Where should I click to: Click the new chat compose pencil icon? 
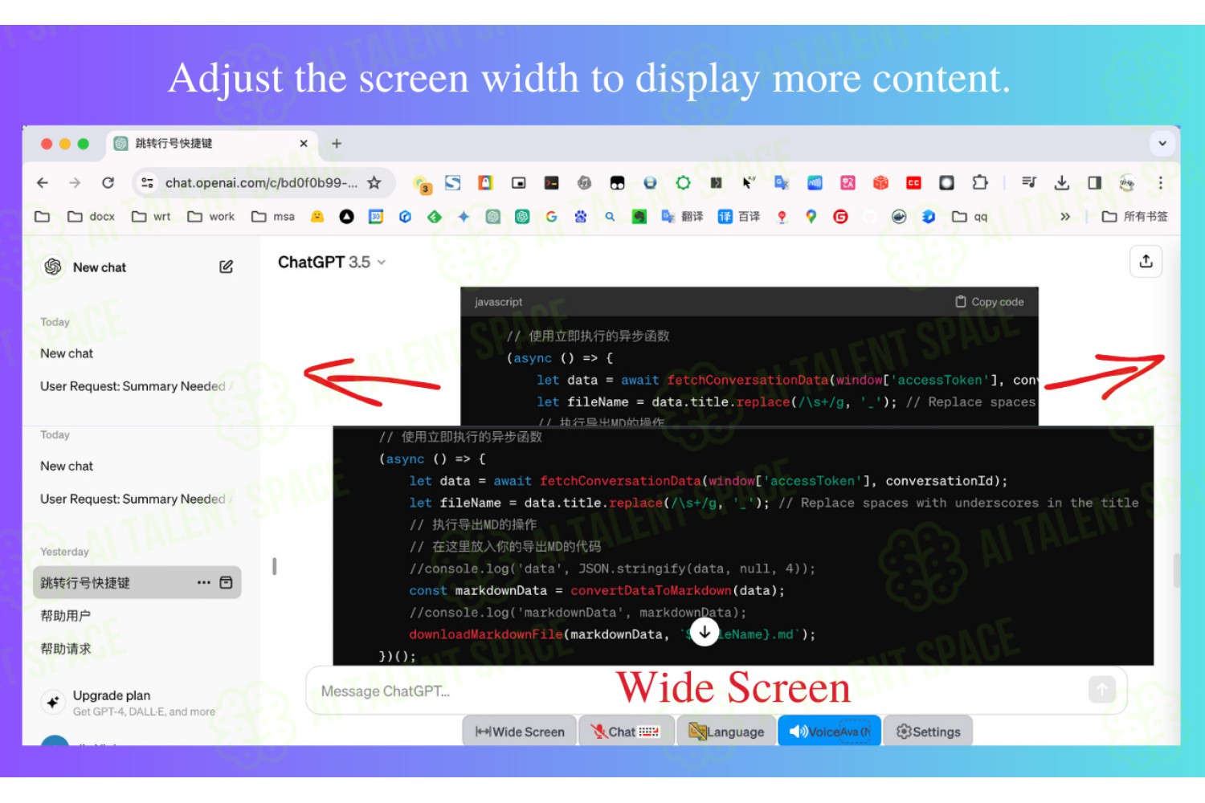pos(227,267)
